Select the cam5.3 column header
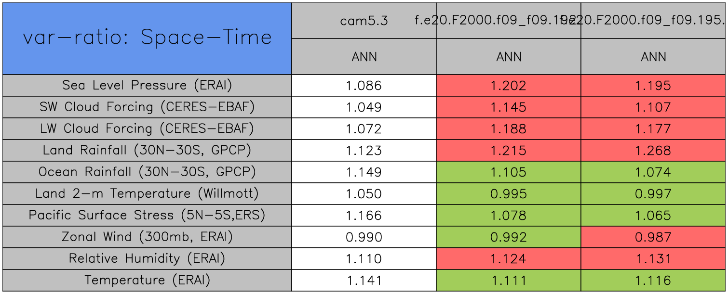Viewport: 728px width, 294px height. [x=364, y=21]
